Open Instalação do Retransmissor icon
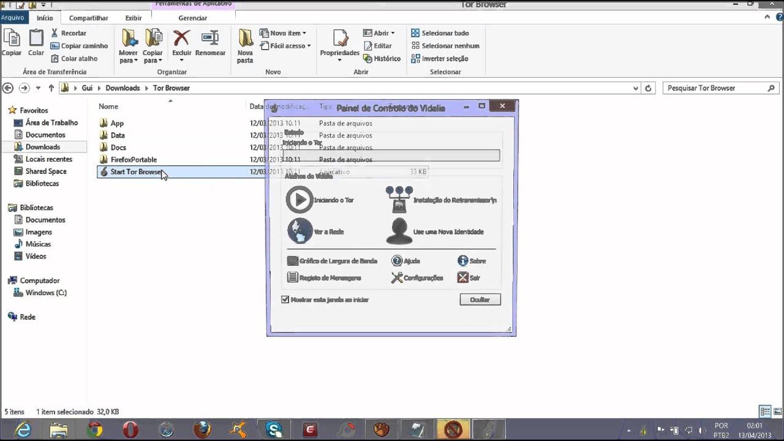The width and height of the screenshot is (784, 441). [399, 200]
